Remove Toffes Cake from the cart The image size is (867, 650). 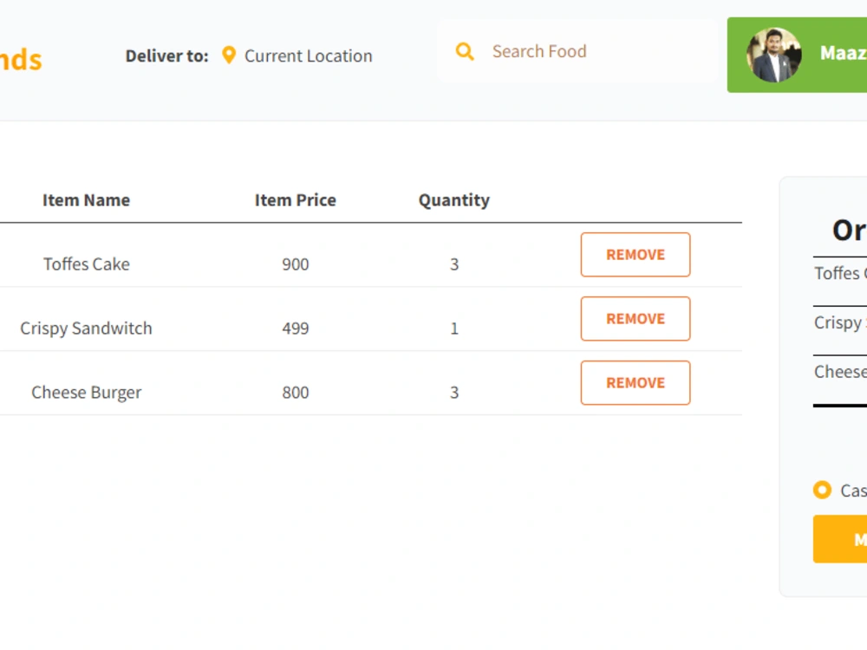(636, 255)
